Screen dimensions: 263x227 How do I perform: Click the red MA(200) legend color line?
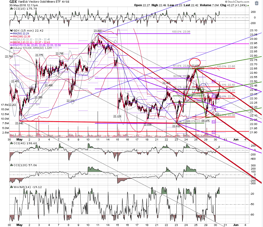point(12,36)
